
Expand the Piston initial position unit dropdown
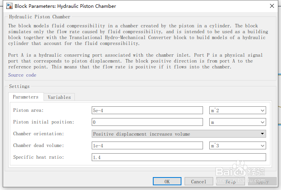(x=237, y=122)
